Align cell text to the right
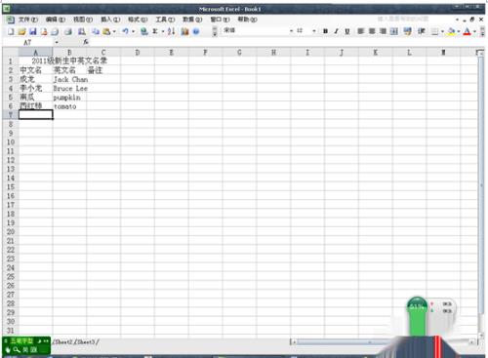This screenshot has height=358, width=488. (383, 31)
